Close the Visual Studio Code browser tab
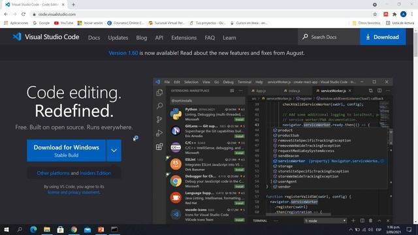 [x=63, y=5]
